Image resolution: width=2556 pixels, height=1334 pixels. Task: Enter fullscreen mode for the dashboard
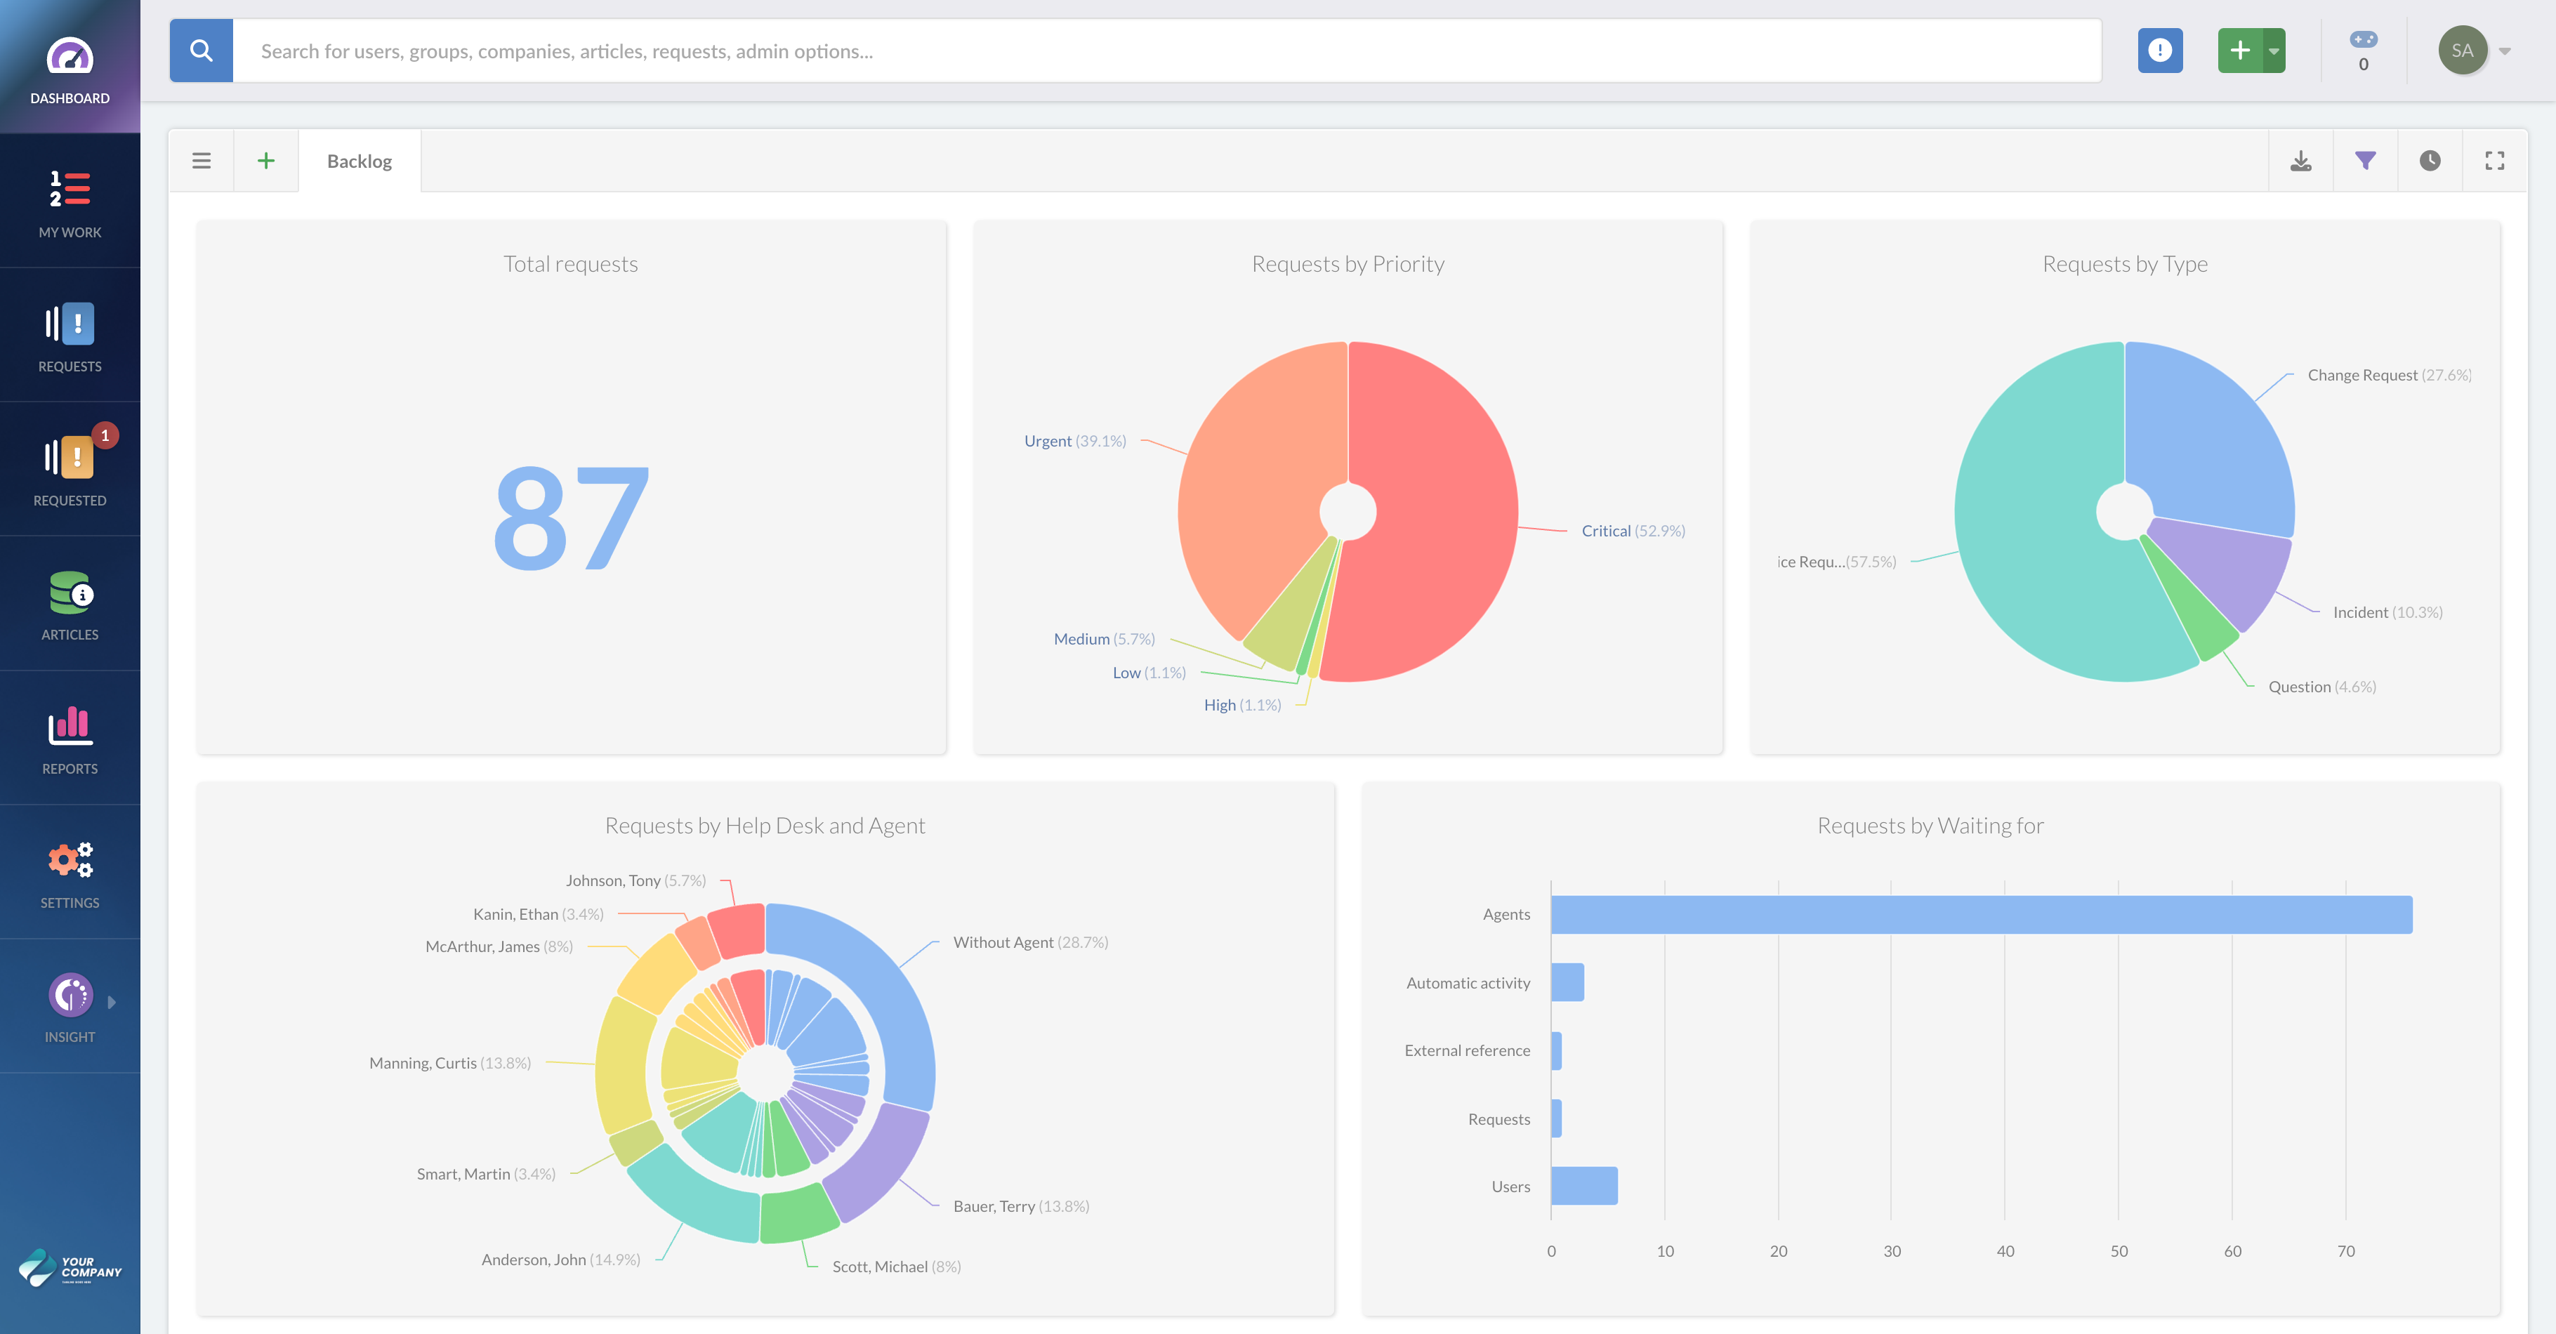click(2494, 159)
